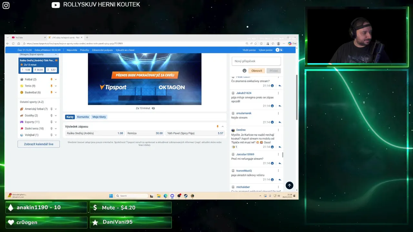
Task: Click the Tenis ball icon
Action: point(22,86)
